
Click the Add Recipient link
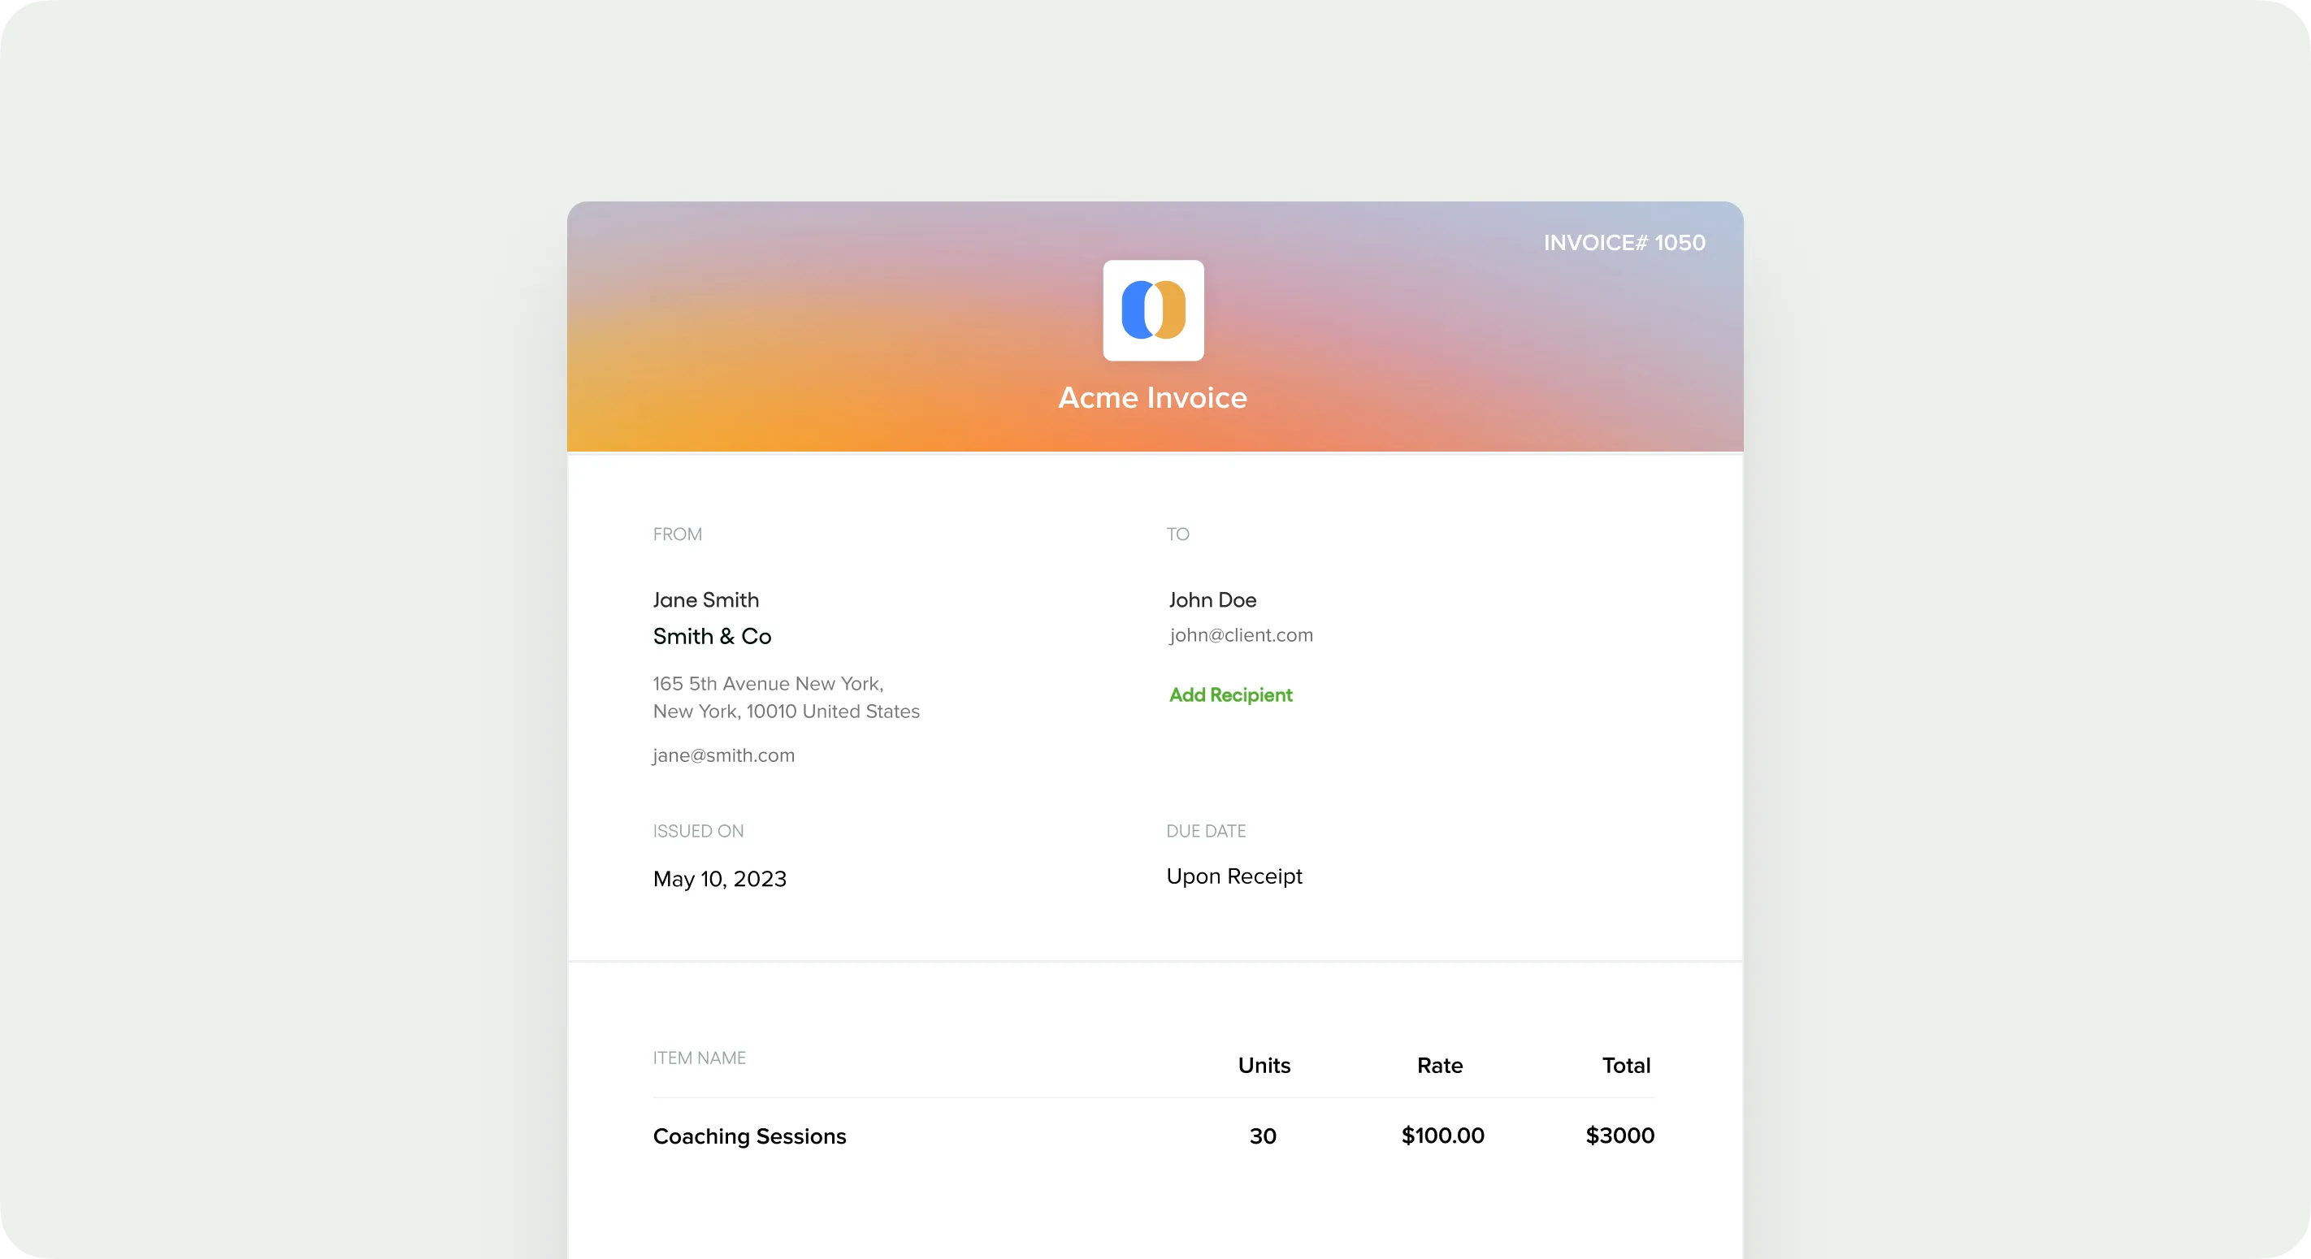[x=1230, y=695]
